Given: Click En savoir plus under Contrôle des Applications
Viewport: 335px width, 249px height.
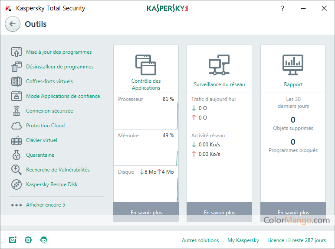Looking at the screenshot, I should pos(146,212).
